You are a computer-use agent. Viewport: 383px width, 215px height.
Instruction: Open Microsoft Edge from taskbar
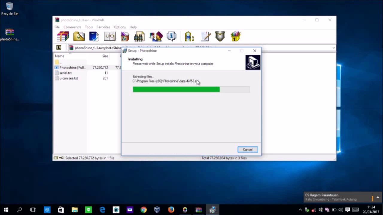pyautogui.click(x=102, y=210)
